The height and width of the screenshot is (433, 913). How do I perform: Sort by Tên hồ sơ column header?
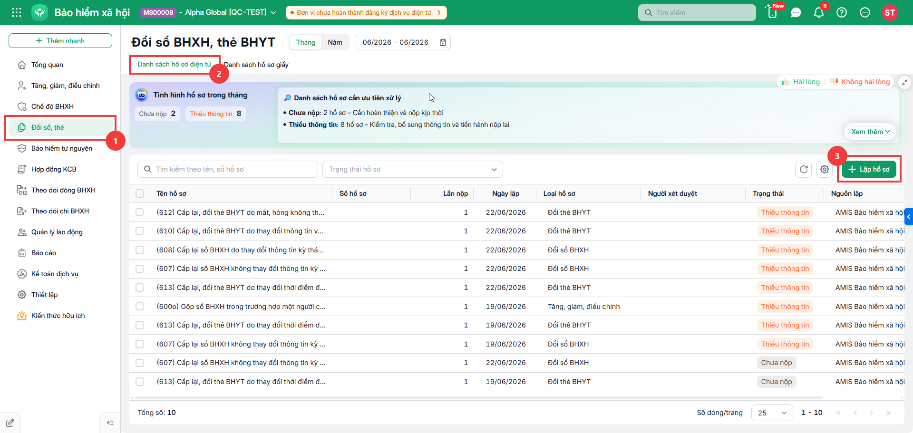[171, 193]
